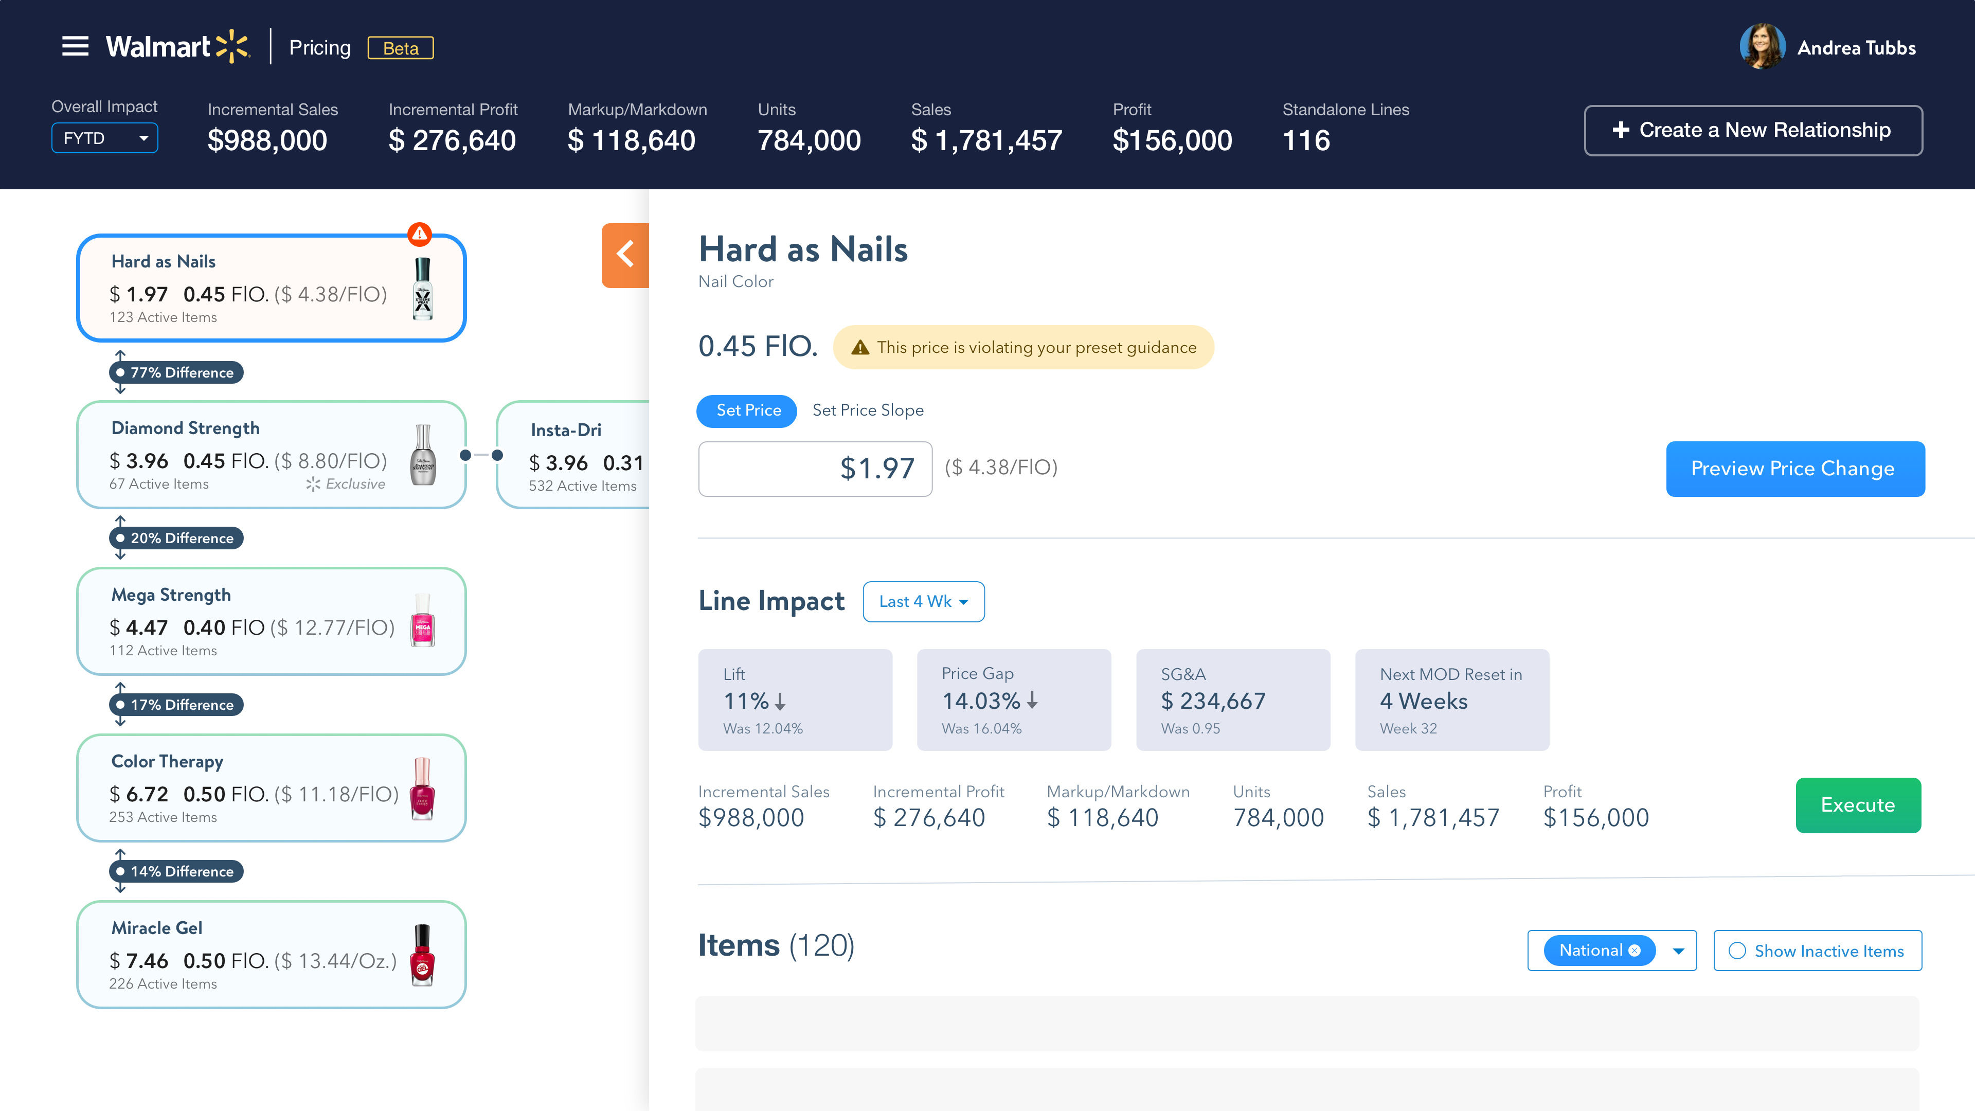The width and height of the screenshot is (1975, 1111).
Task: Click the Pricing header label
Action: tap(320, 47)
